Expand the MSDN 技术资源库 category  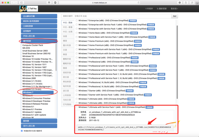pos(39,21)
